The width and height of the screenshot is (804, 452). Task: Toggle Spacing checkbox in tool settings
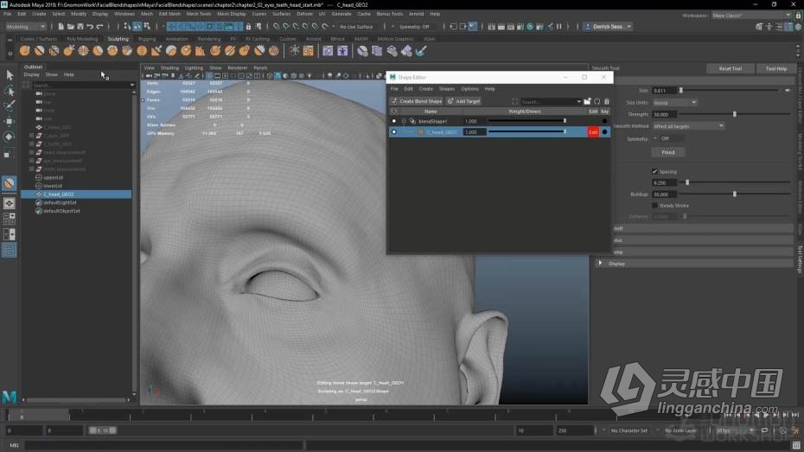click(654, 171)
